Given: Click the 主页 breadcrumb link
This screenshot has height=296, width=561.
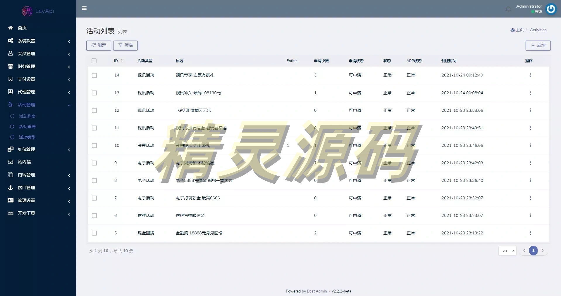Looking at the screenshot, I should [517, 30].
